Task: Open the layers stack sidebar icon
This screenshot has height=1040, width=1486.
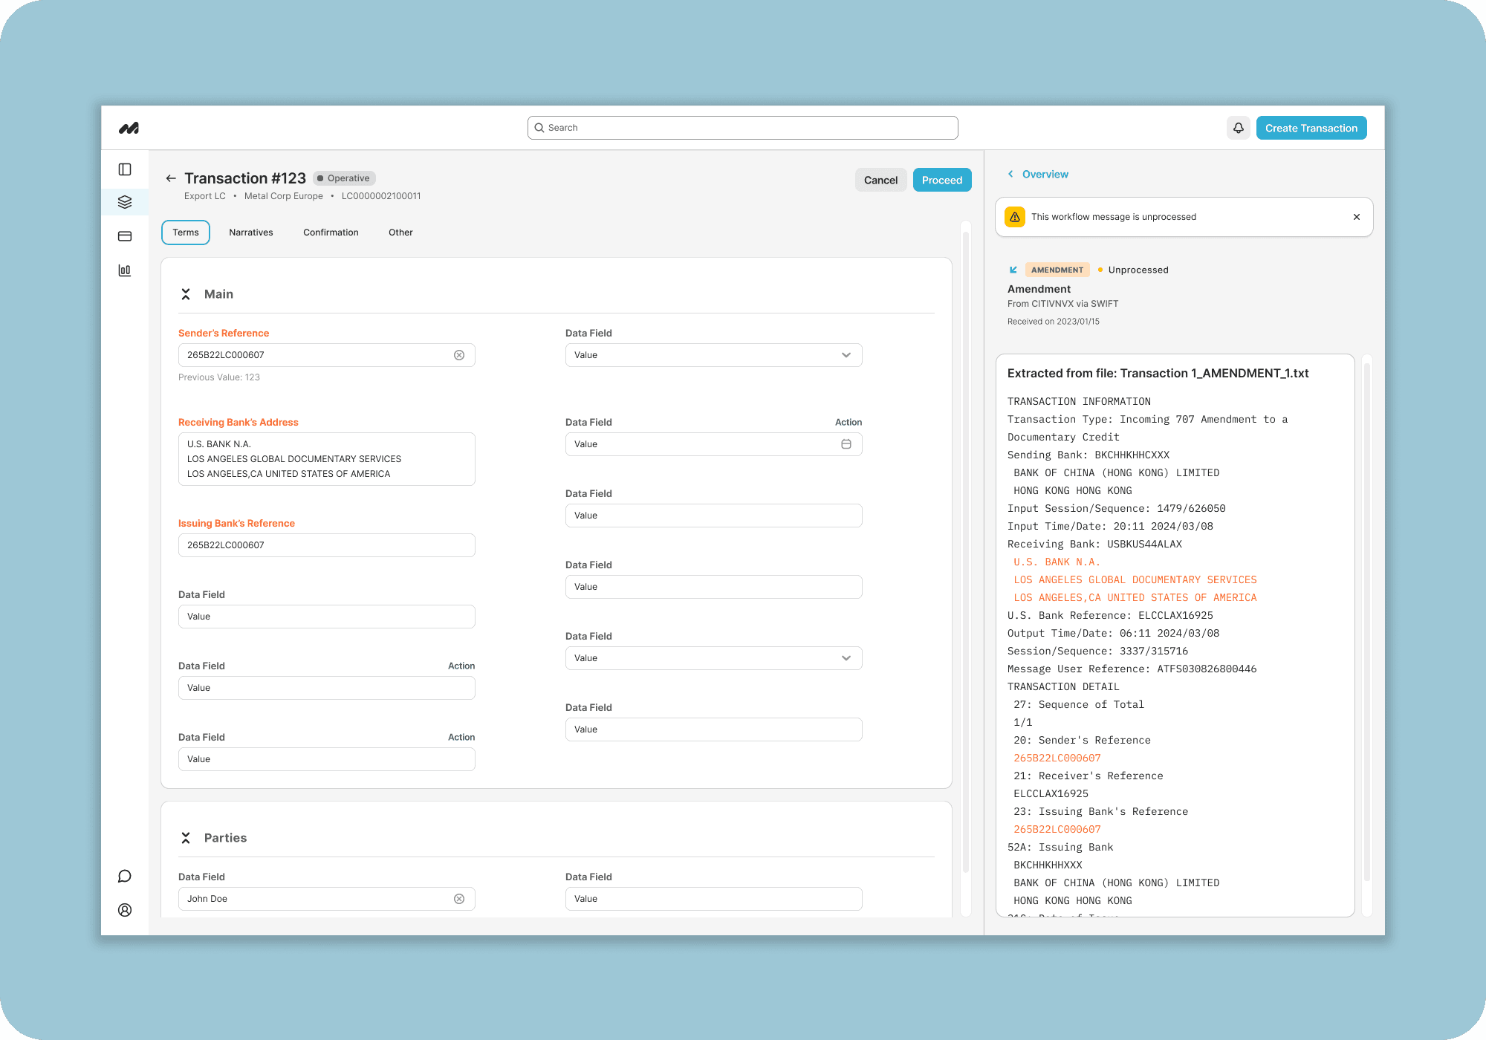Action: (x=125, y=202)
